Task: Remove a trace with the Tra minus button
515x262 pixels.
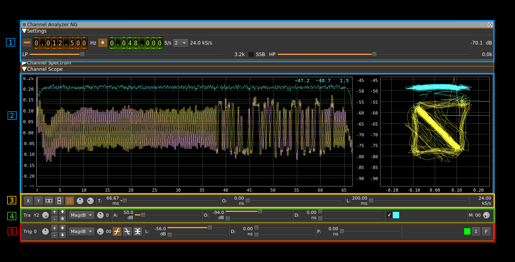Action: 55,219
